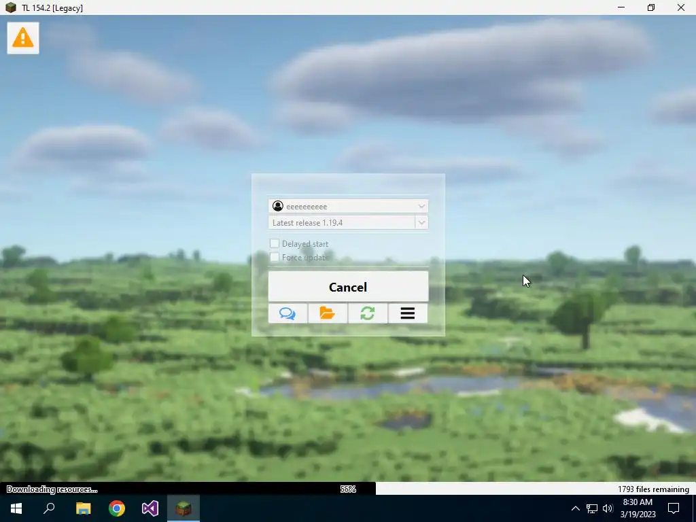Click the account avatar icon beside eeeeeeeeee

pos(278,206)
